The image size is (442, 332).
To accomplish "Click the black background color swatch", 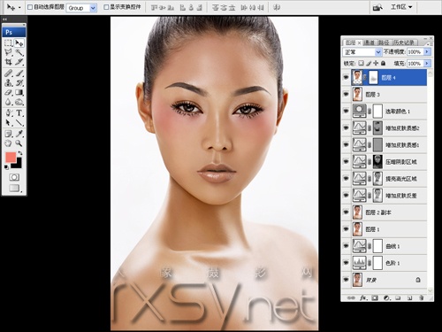I will coord(18,164).
